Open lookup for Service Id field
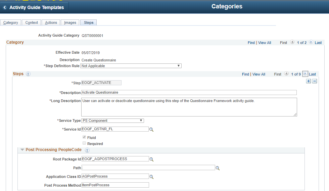329x191 pixels. tap(151, 130)
